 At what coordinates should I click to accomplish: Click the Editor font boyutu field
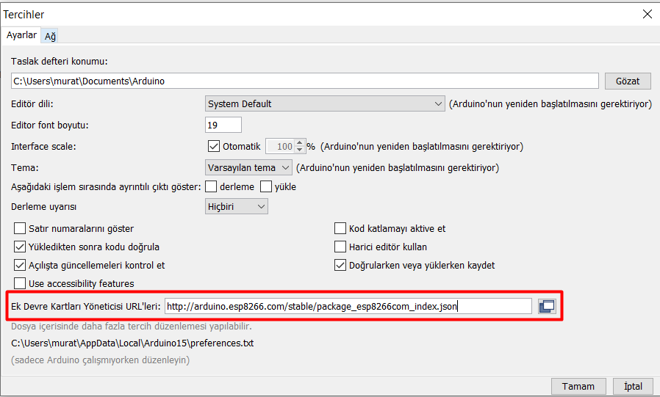point(223,125)
